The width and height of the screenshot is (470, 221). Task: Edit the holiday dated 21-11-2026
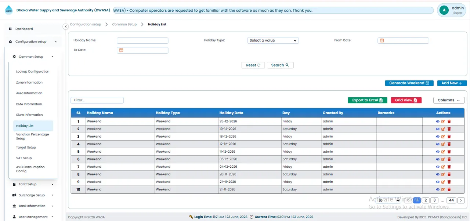click(443, 189)
